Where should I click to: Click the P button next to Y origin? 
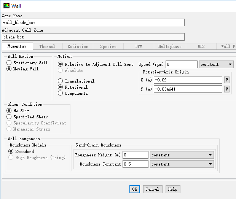(x=227, y=89)
